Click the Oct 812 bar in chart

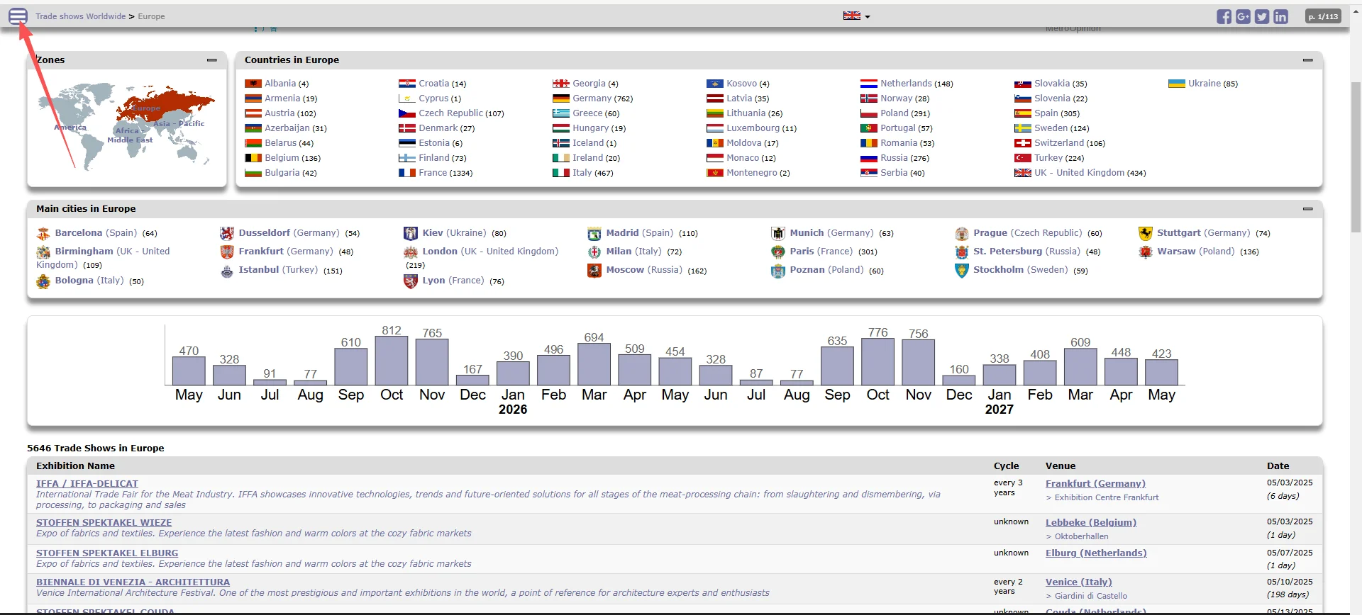[392, 361]
